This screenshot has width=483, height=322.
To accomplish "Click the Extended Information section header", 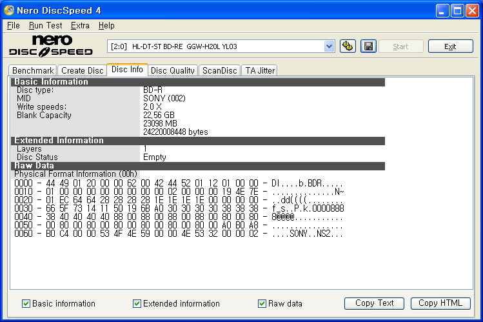I will (198, 141).
